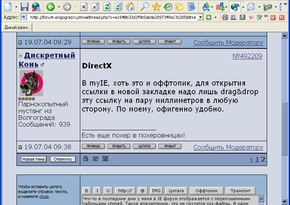Click the Цитата button under the 09:38 post

[144, 146]
